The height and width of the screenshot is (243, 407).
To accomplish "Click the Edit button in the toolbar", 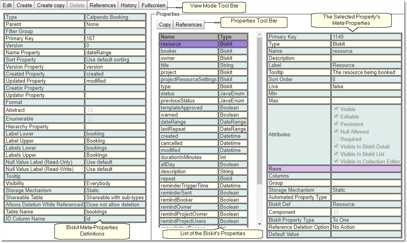I will click(7, 6).
